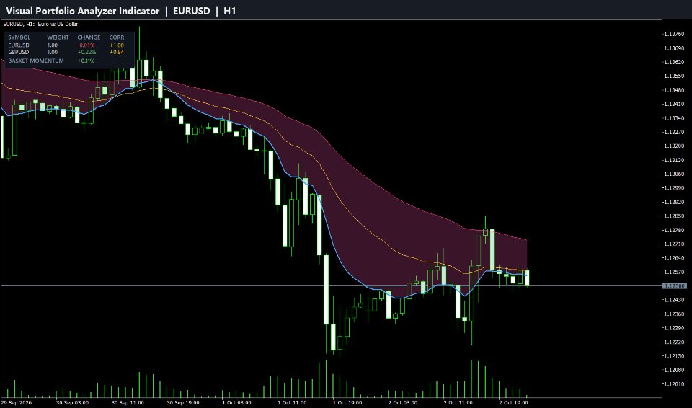Select the CORR column header in panel

click(117, 37)
